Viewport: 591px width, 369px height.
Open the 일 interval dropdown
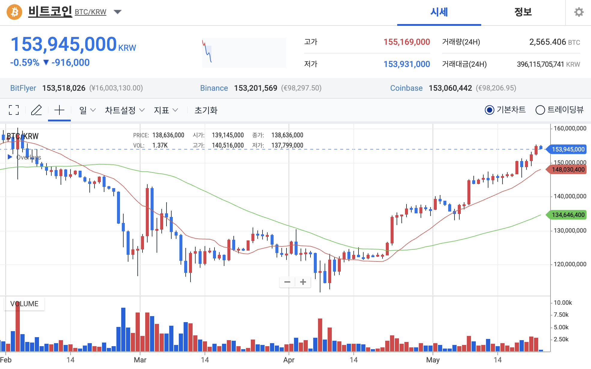pos(87,110)
